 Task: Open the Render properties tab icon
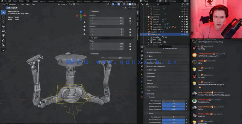point(142,55)
